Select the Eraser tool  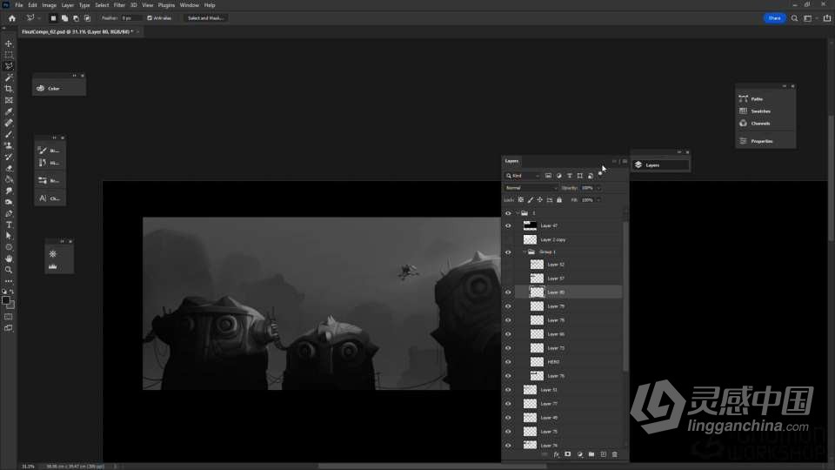tap(9, 168)
